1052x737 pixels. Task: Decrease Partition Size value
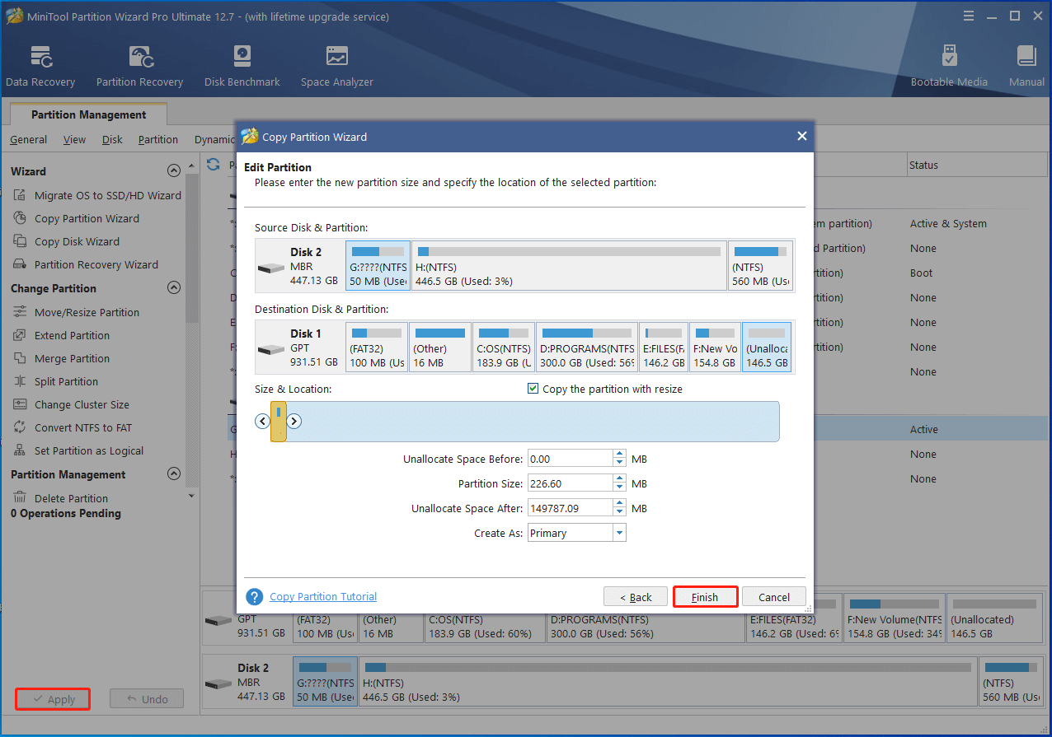click(x=619, y=488)
